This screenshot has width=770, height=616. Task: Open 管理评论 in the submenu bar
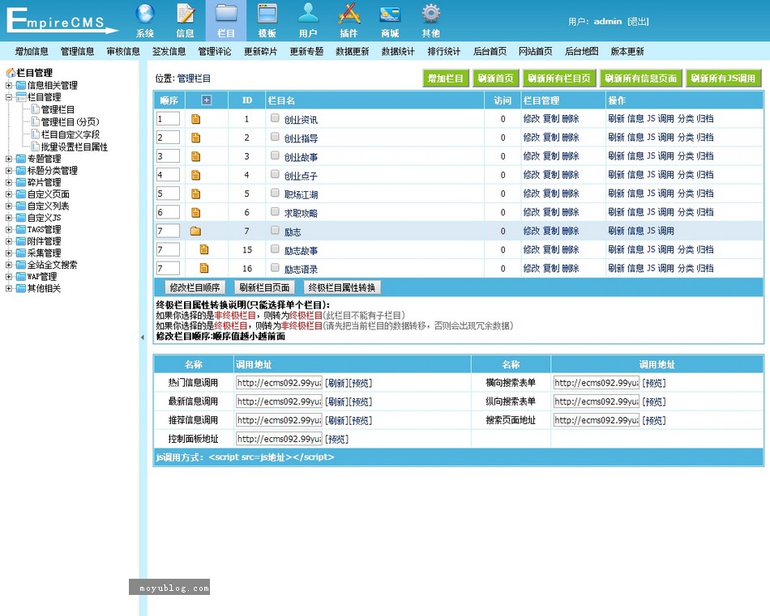(x=215, y=52)
